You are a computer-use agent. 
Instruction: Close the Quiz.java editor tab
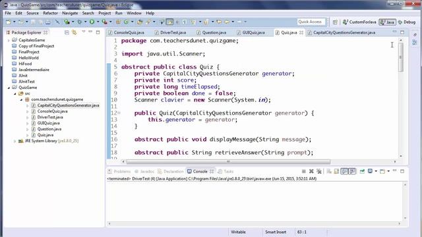[301, 32]
